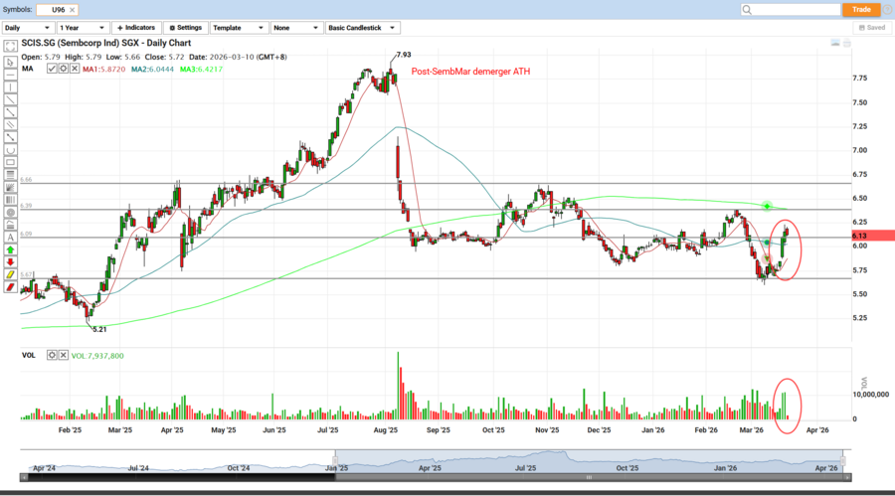The image size is (895, 496).
Task: Click the print chart icon
Action: (x=847, y=44)
